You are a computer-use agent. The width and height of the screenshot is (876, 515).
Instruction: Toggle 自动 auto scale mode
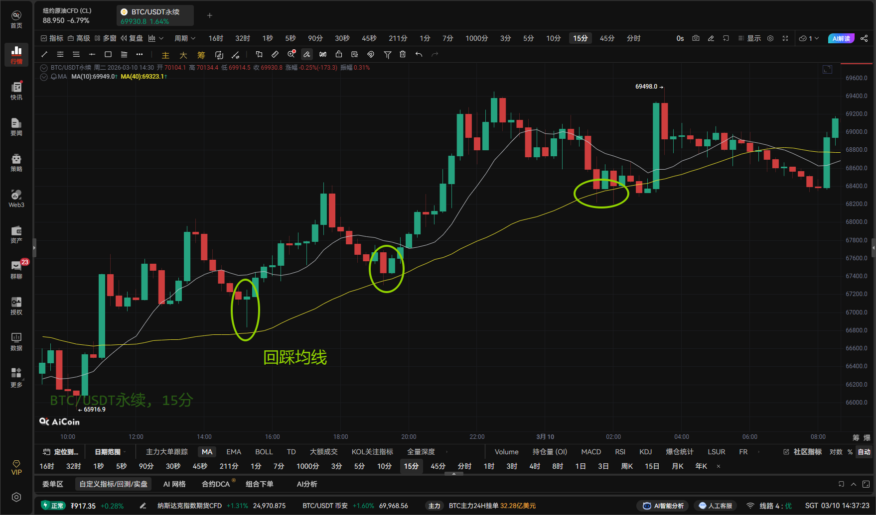(864, 452)
